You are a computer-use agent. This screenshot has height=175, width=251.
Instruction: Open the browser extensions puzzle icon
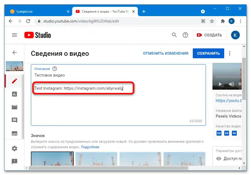click(x=223, y=21)
